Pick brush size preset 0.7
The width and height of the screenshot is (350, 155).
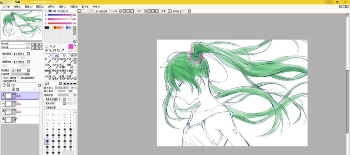[47, 113]
